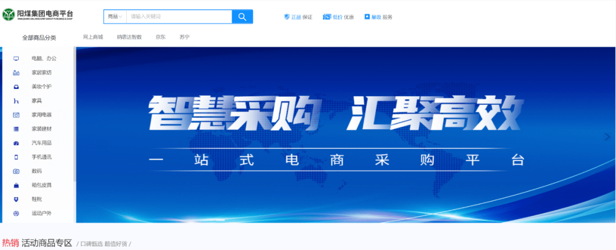Image resolution: width=616 pixels, height=250 pixels.
Task: Click the ball icon beside 运动户外
Action: point(16,214)
